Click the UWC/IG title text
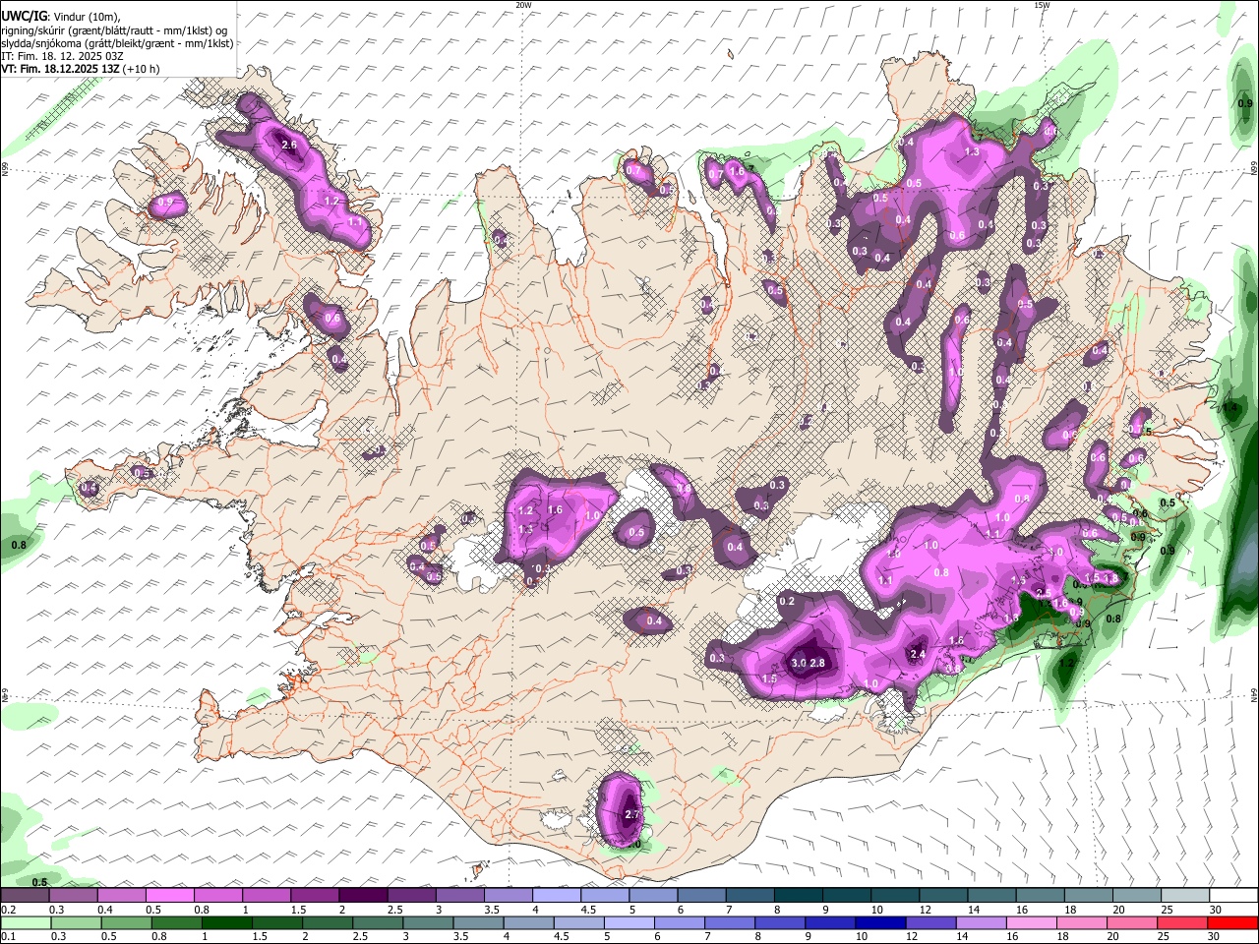1259x944 pixels. pyautogui.click(x=24, y=15)
